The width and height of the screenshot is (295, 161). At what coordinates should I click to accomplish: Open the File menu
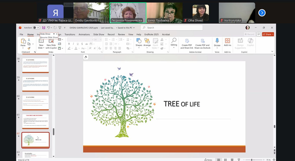point(21,35)
